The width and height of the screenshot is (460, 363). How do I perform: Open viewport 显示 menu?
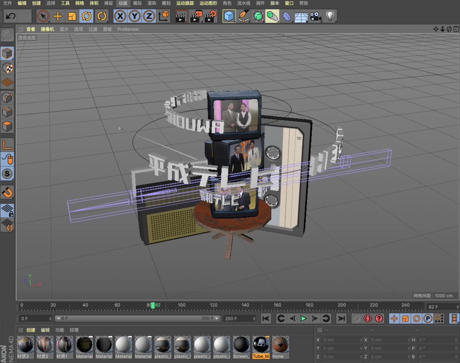click(x=64, y=29)
